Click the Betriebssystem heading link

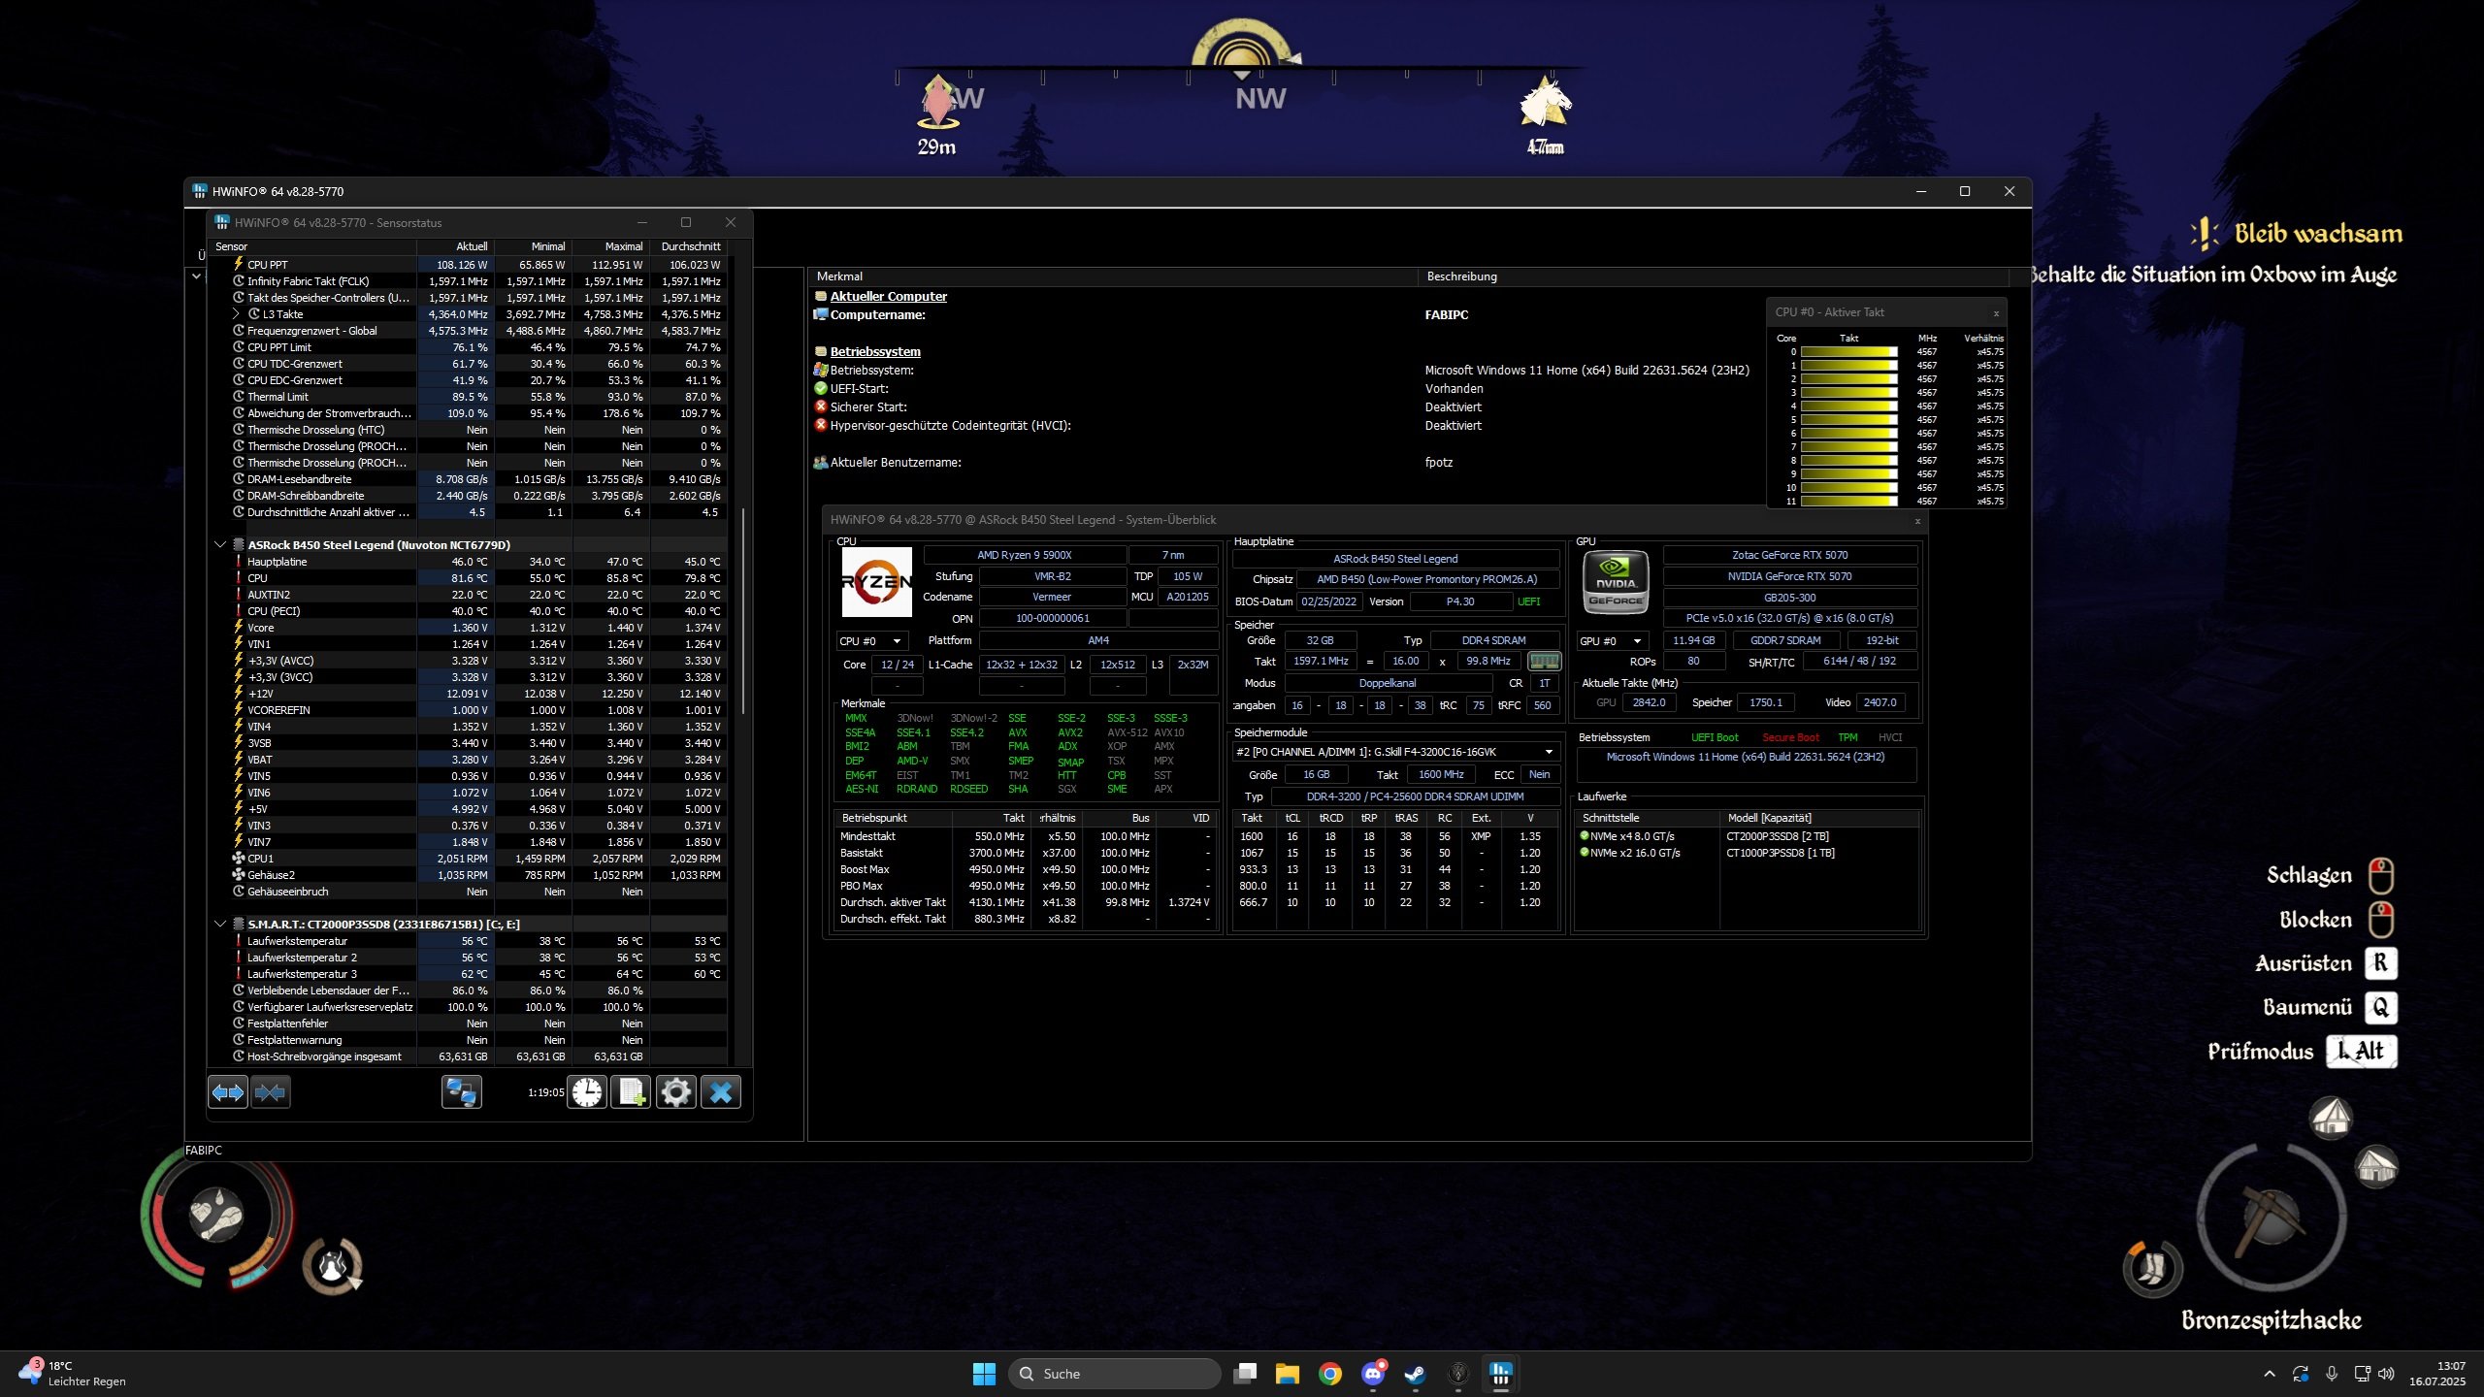(x=874, y=352)
